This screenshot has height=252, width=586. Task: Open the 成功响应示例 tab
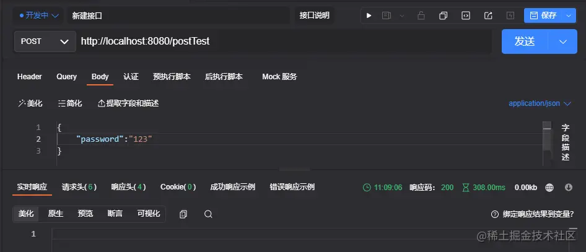pyautogui.click(x=232, y=187)
